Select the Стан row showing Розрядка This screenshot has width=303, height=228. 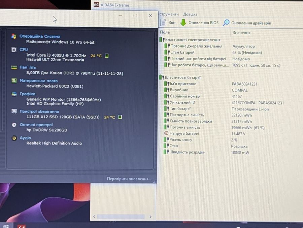[x=205, y=146]
